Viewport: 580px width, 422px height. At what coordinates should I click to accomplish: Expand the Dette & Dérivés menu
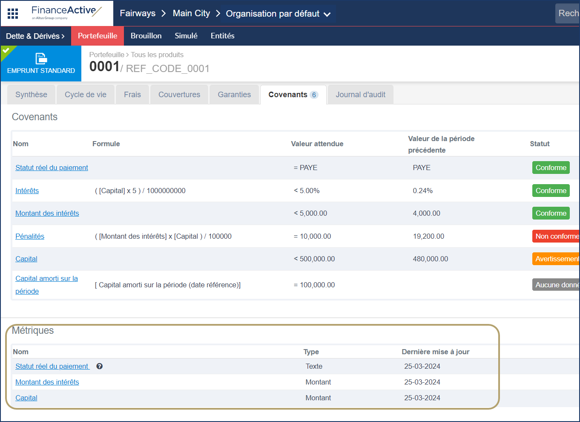36,36
